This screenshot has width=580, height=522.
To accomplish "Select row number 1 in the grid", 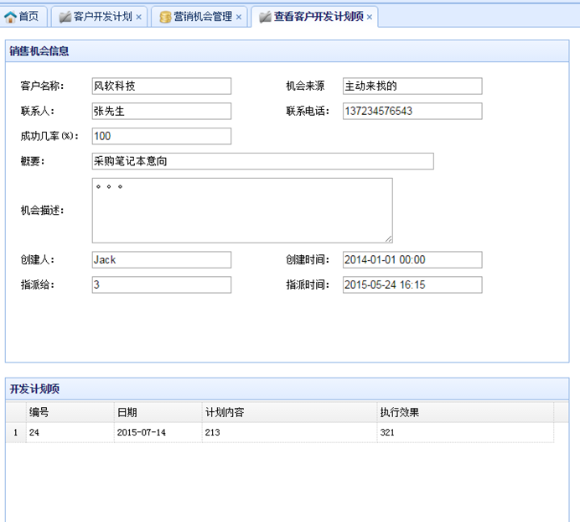I will pos(16,432).
